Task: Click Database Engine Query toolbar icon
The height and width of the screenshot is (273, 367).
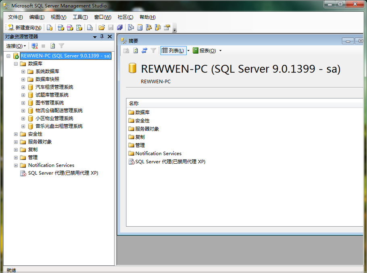Action: [50, 27]
